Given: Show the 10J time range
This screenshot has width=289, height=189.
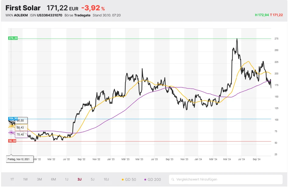Looking at the screenshot, I should click(x=106, y=179).
